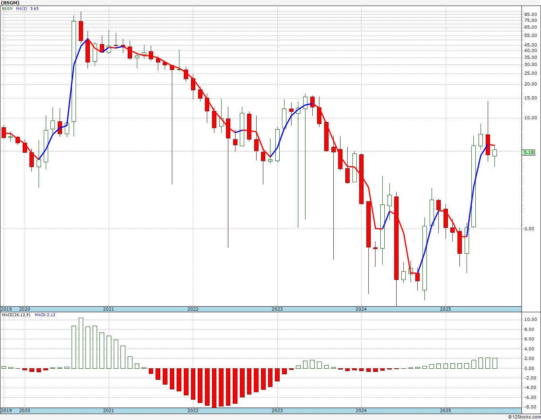Click 2021 on the price chart time axis

(109, 309)
